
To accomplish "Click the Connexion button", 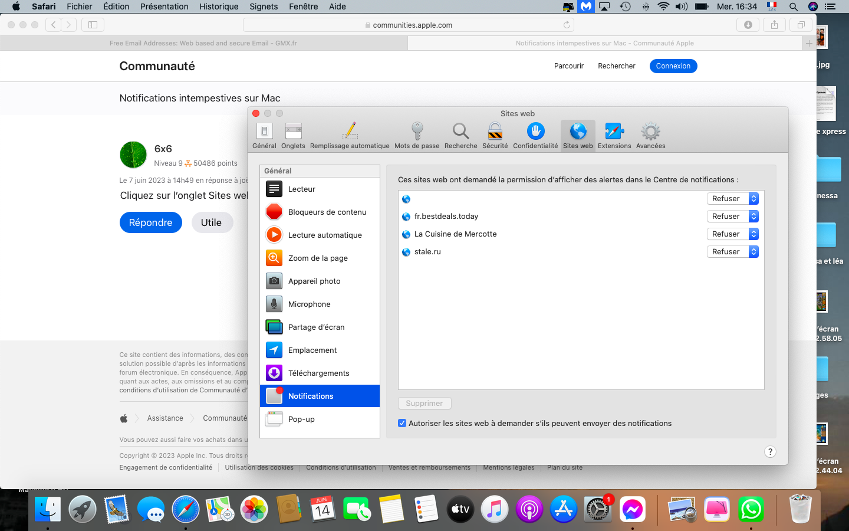I will pyautogui.click(x=673, y=66).
